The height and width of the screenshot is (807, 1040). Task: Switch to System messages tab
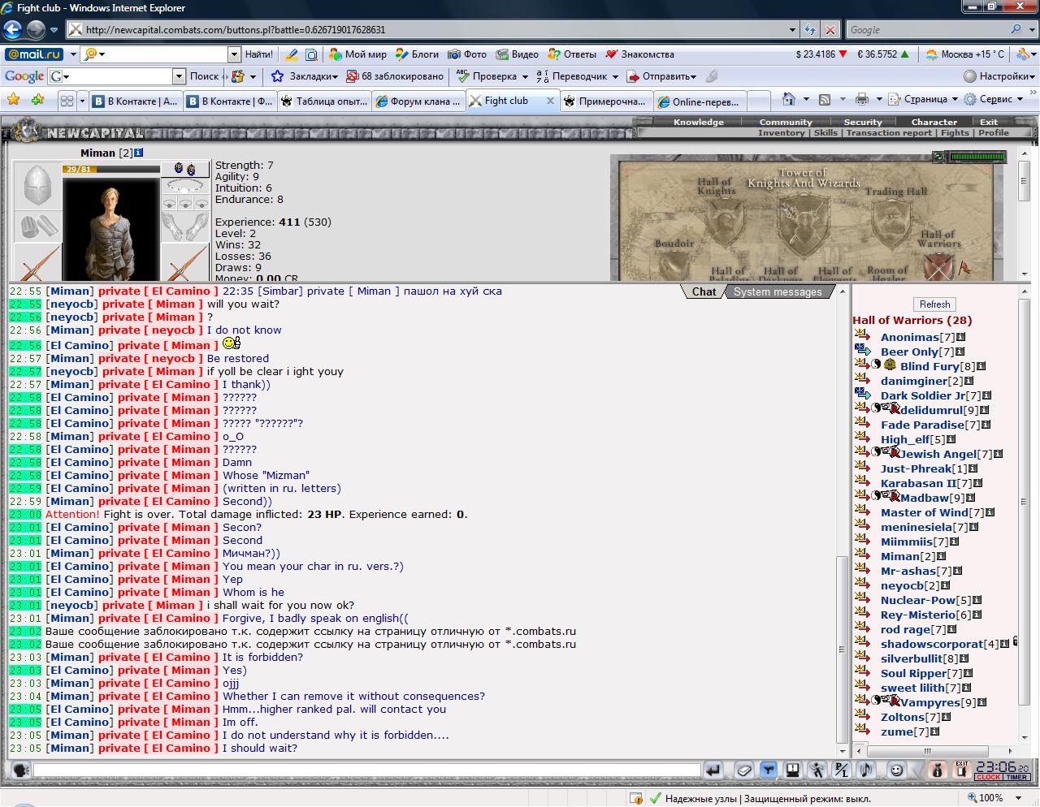click(x=778, y=291)
